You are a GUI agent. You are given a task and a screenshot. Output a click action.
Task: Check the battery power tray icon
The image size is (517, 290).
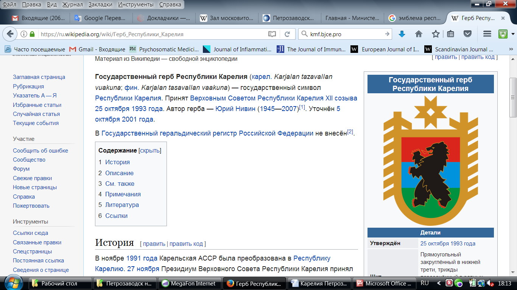pos(472,283)
